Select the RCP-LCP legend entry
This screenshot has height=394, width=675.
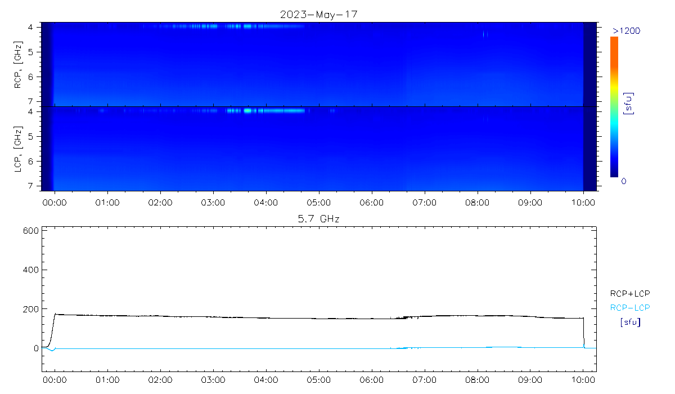tap(630, 308)
